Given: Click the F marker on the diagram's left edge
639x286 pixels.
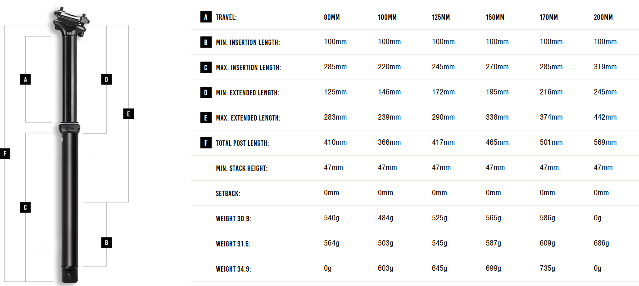Looking at the screenshot, I should [5, 154].
